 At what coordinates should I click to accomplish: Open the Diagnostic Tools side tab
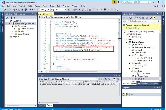[x=164, y=19]
